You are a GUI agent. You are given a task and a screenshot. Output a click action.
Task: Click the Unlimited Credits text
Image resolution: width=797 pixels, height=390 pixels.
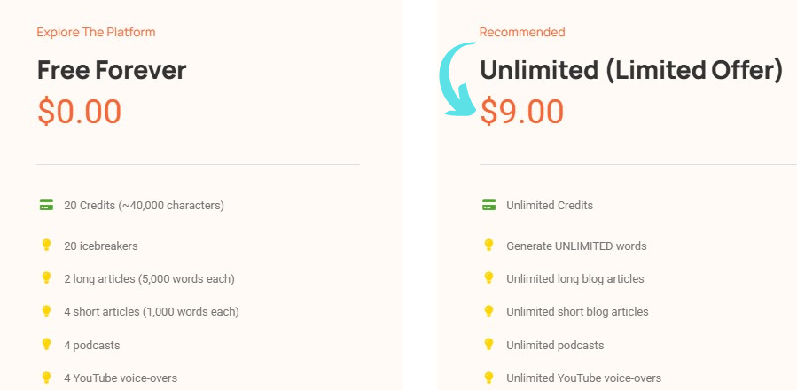click(550, 206)
